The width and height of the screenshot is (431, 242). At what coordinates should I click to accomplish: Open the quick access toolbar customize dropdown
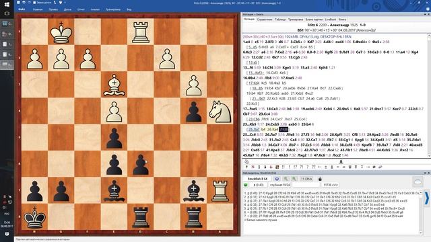65,3
